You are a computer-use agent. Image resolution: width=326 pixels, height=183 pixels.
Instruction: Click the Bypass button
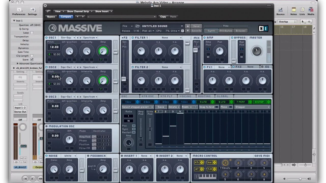[51, 17]
